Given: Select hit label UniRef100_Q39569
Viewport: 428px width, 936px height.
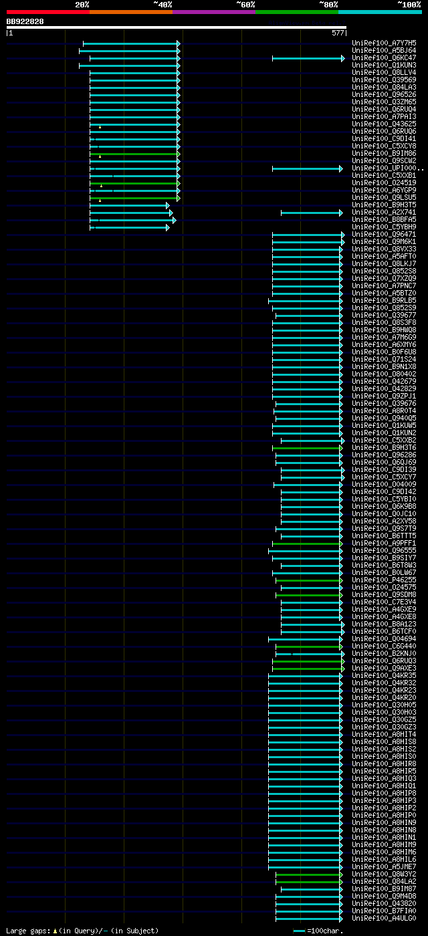Looking at the screenshot, I should point(384,80).
